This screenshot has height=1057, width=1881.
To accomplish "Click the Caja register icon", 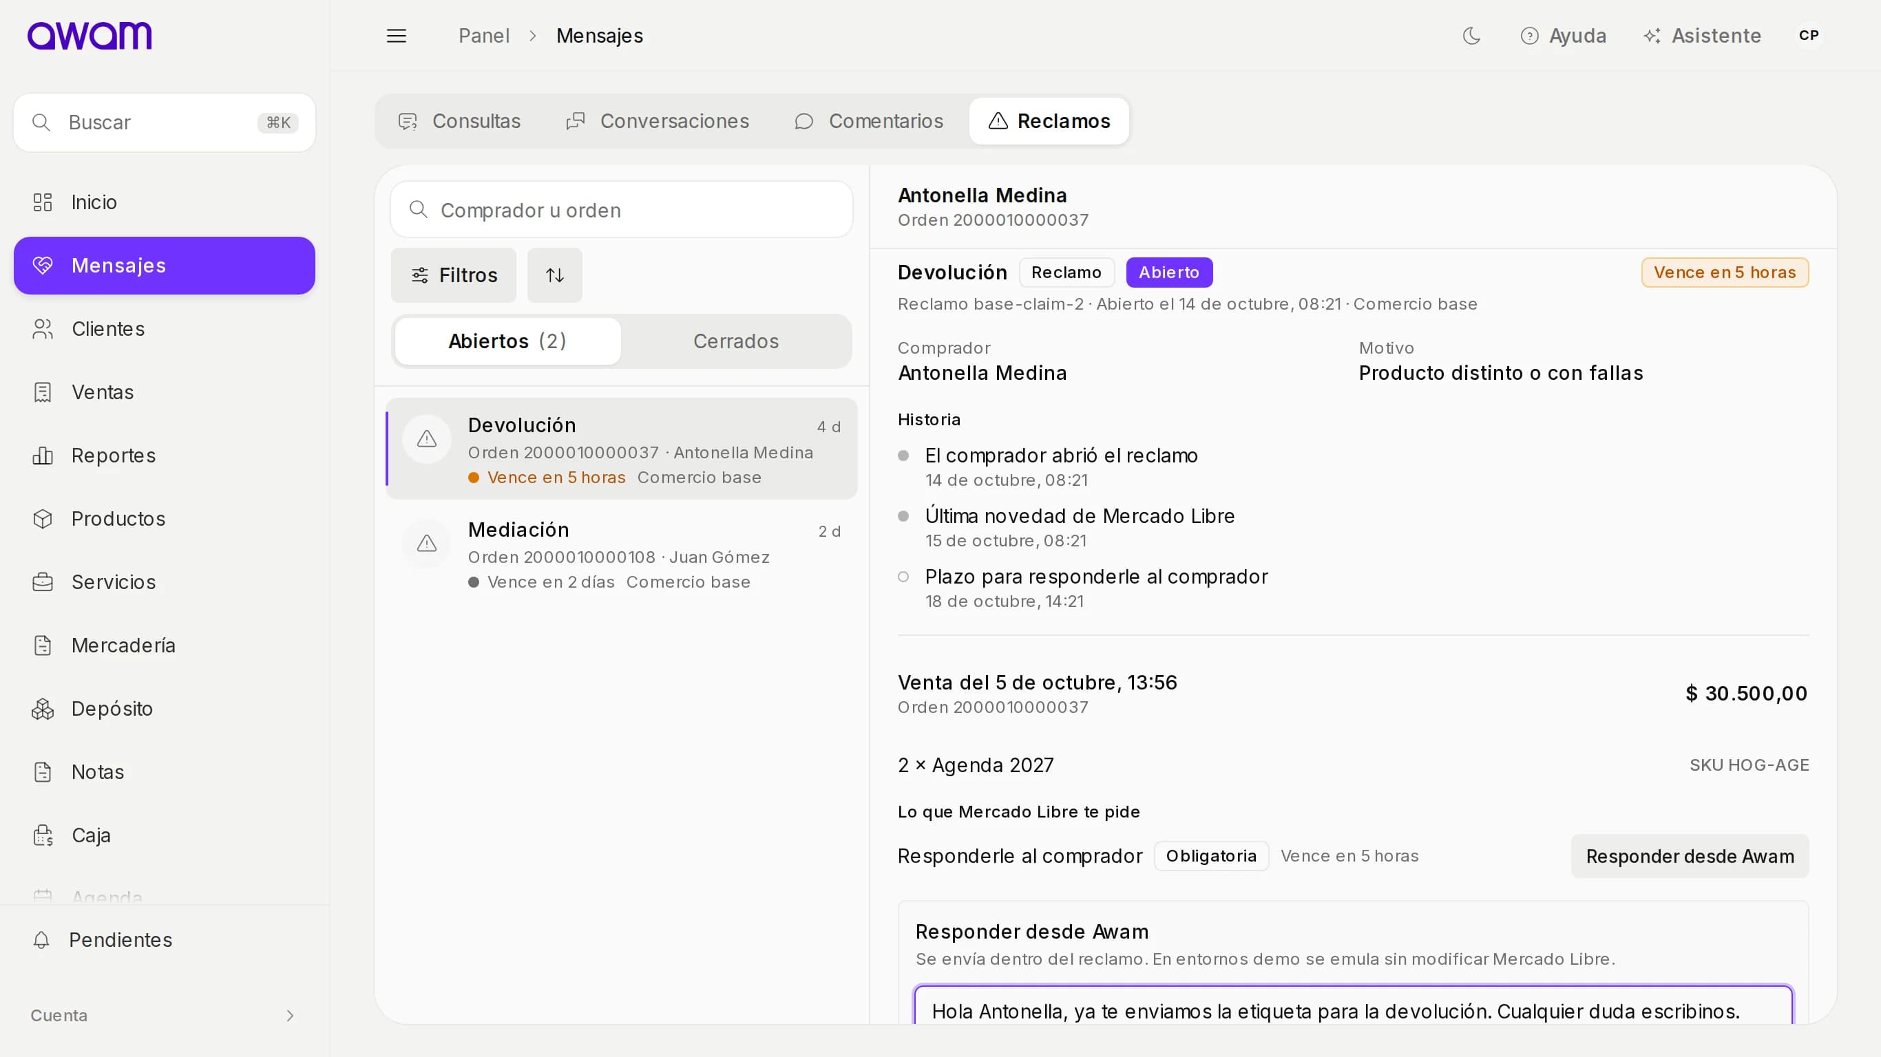I will click(43, 835).
